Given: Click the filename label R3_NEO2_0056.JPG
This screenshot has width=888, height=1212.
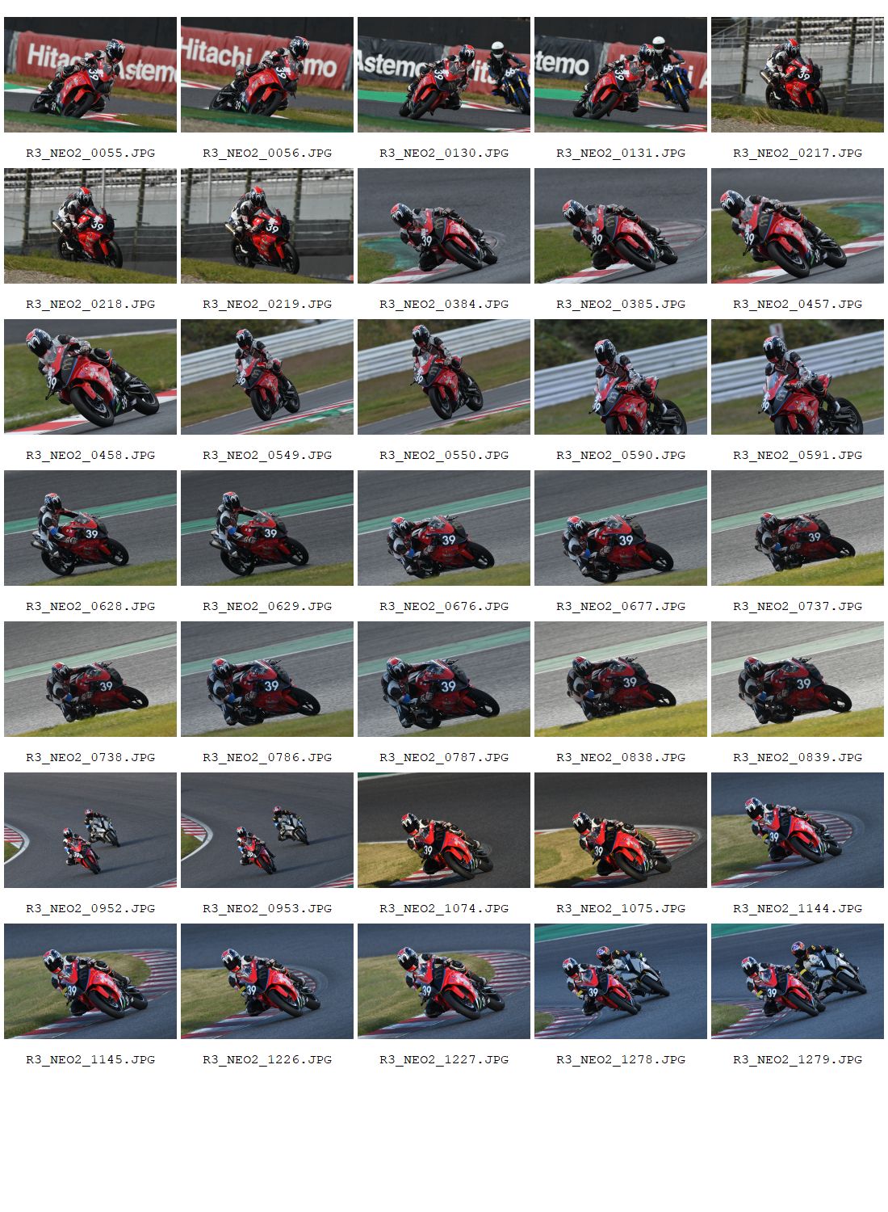Looking at the screenshot, I should tap(267, 153).
